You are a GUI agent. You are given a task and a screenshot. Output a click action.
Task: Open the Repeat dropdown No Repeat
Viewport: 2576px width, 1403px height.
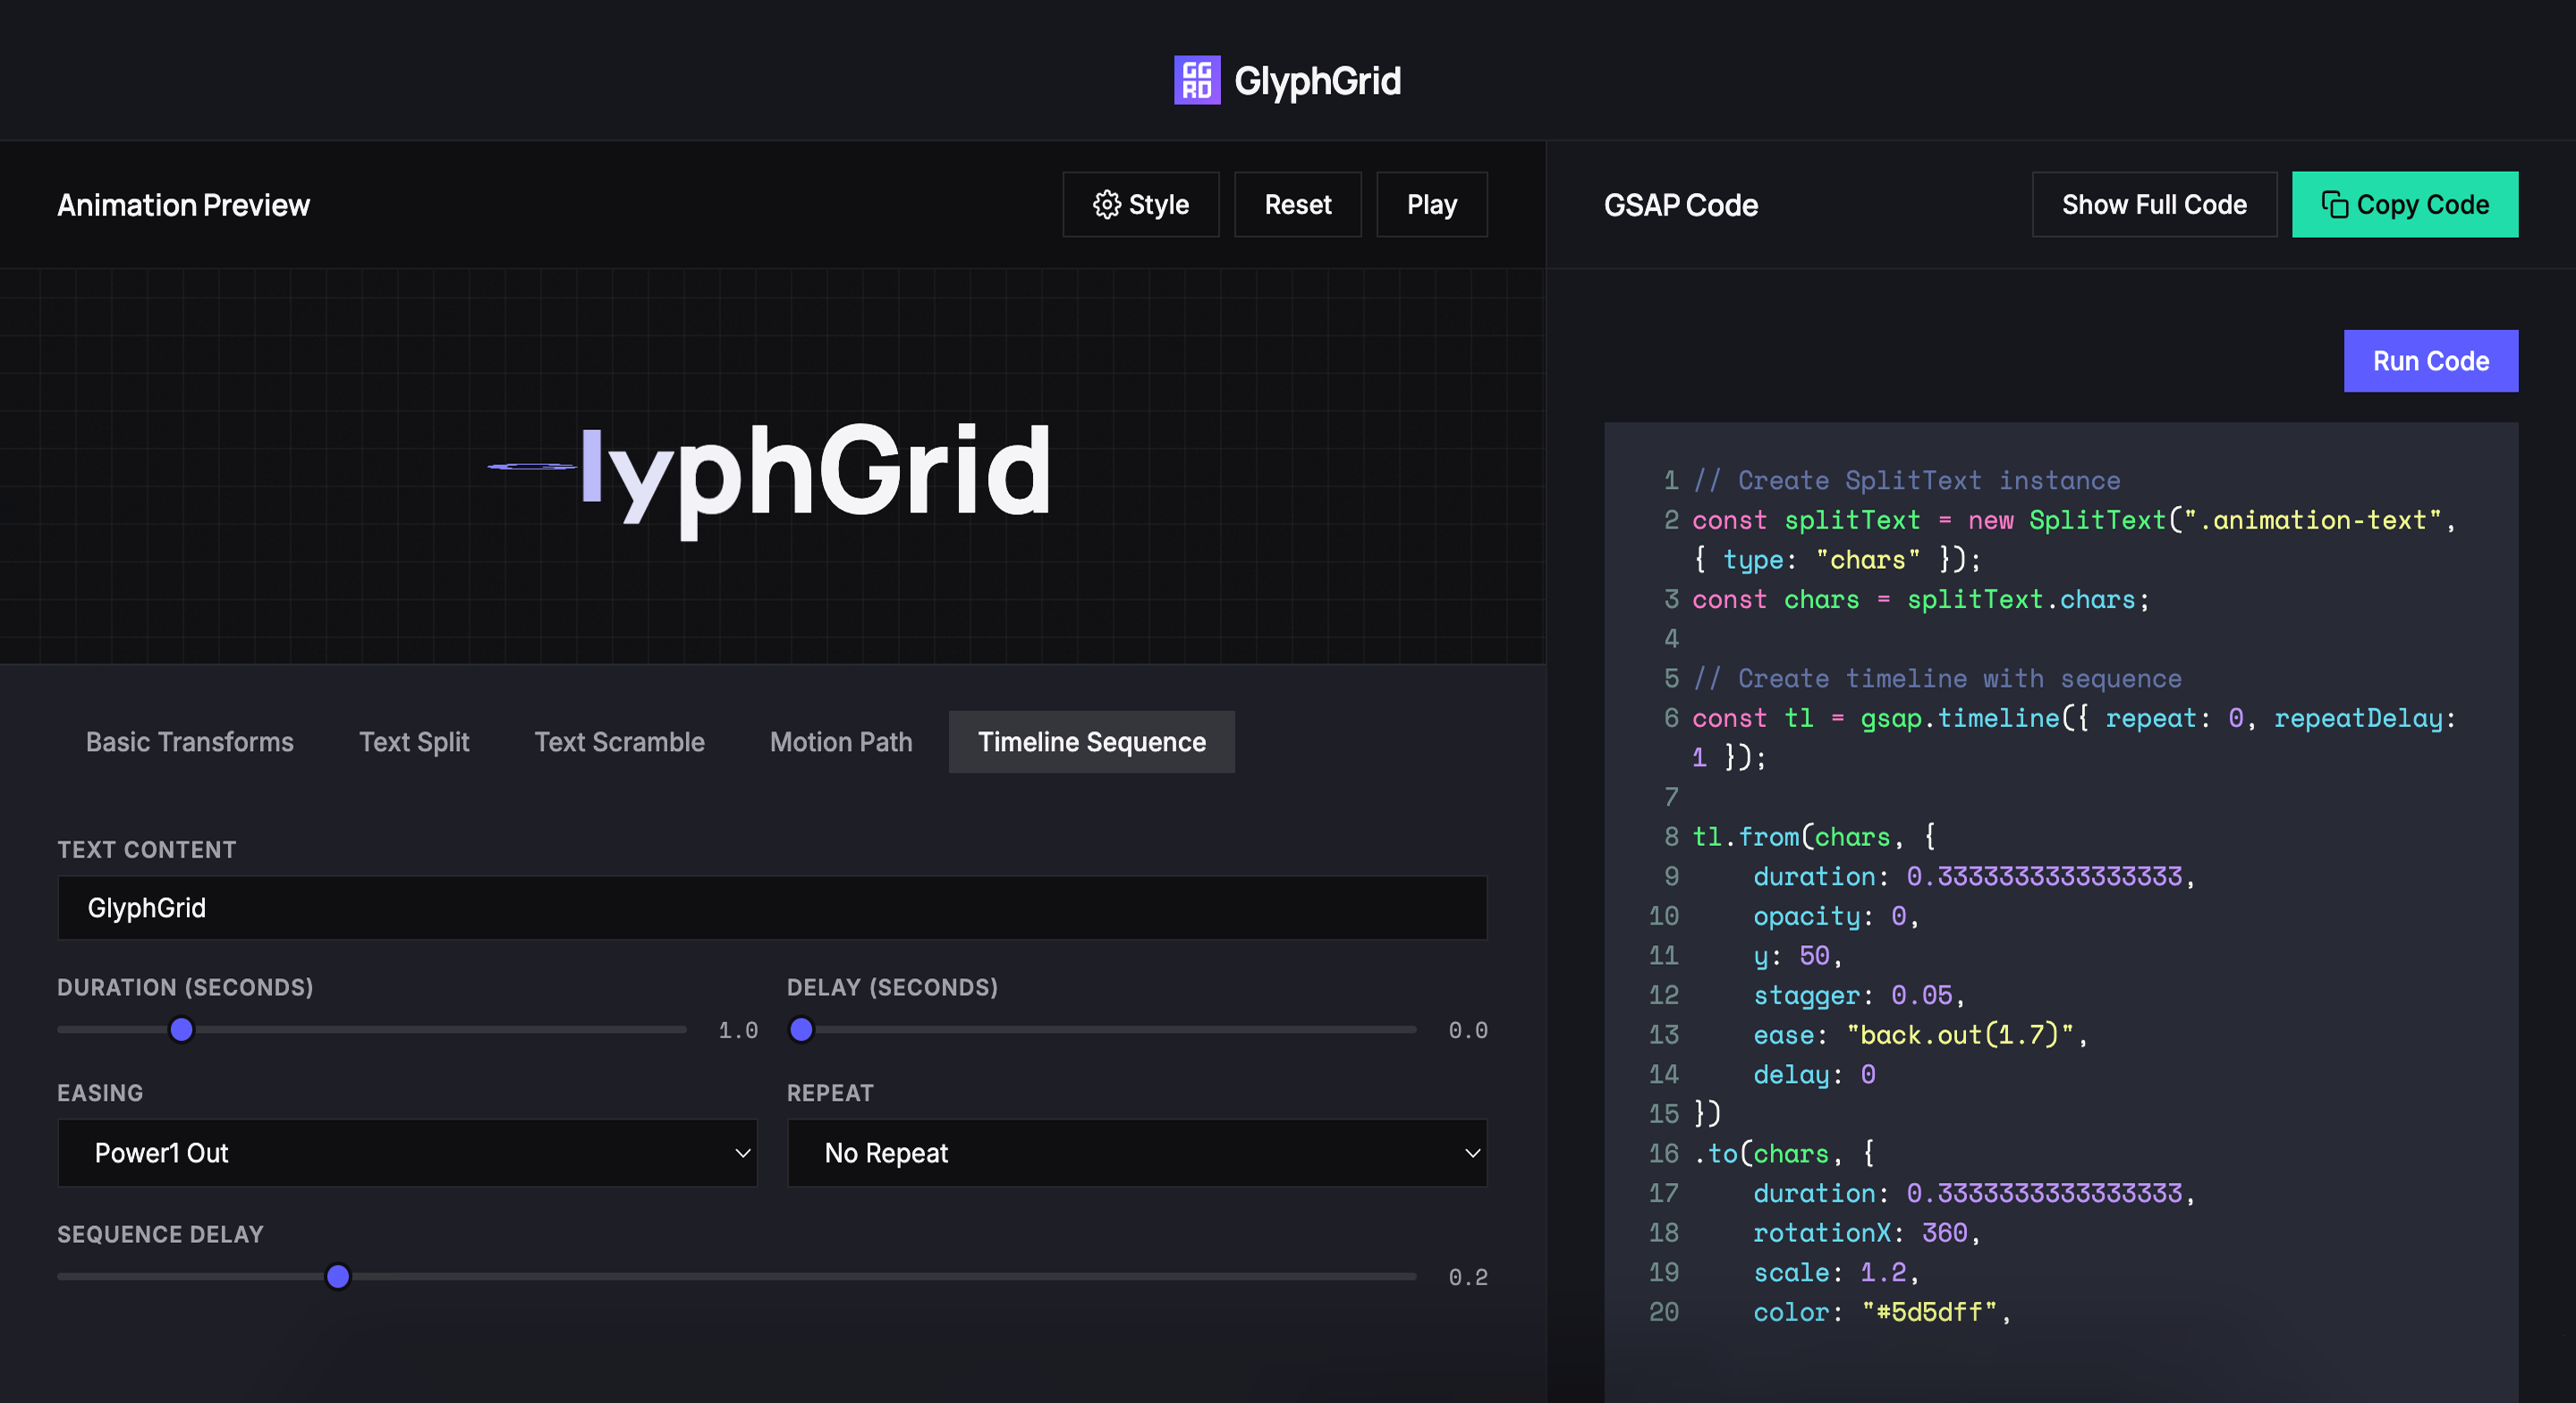(x=1137, y=1153)
